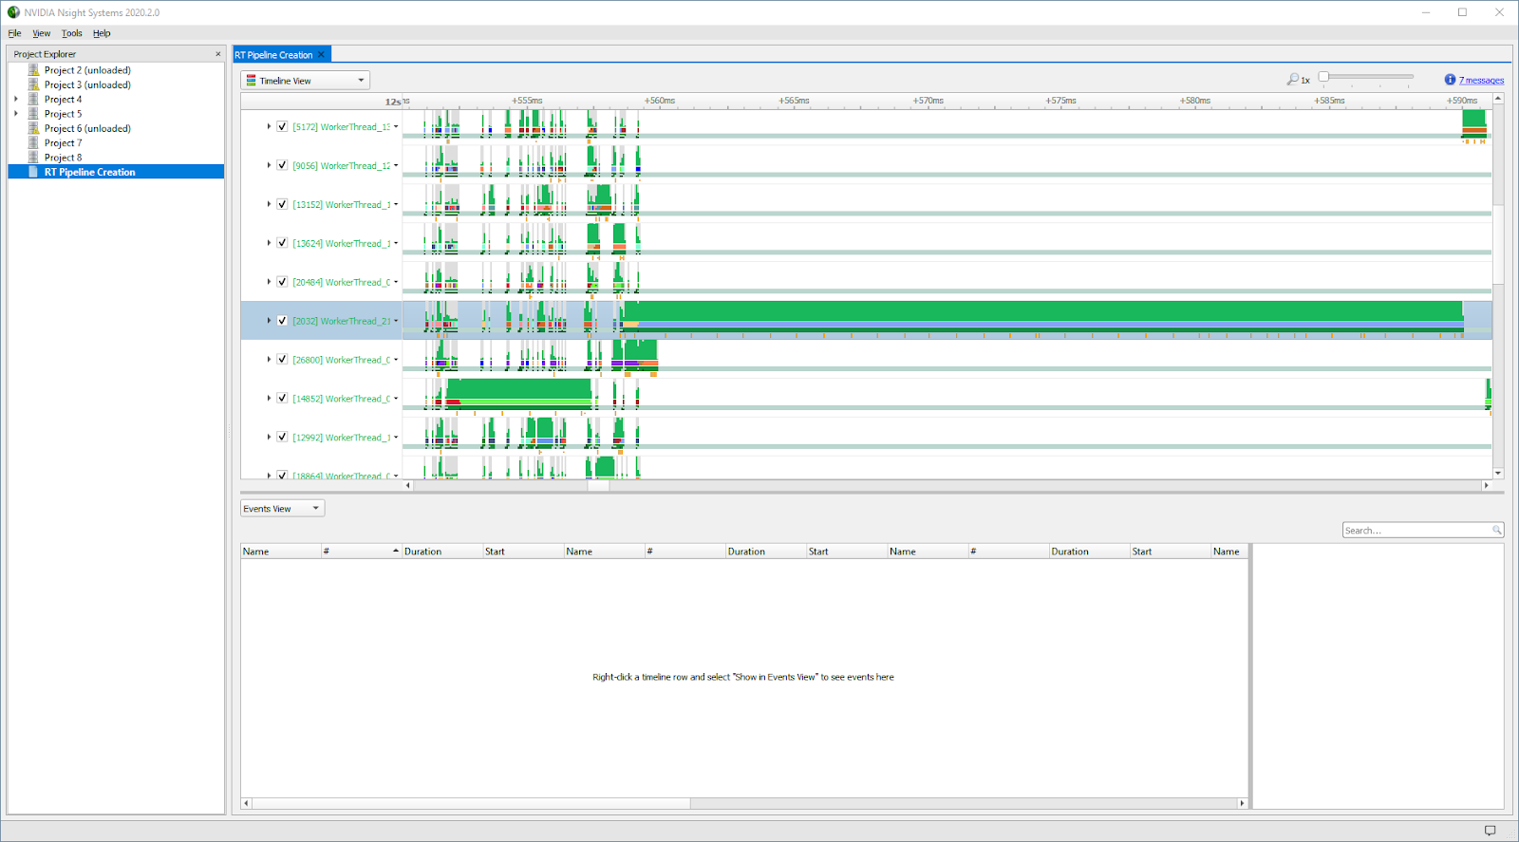Toggle checkbox for thread [5172] WorkerThread
This screenshot has width=1519, height=842.
[x=282, y=126]
